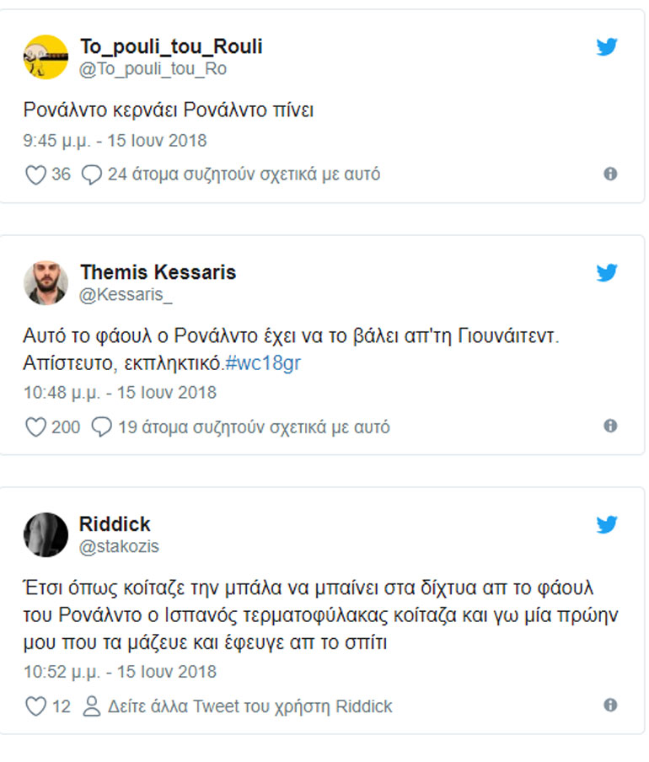
Task: Like the tweet with 36 likes
Action: (35, 174)
